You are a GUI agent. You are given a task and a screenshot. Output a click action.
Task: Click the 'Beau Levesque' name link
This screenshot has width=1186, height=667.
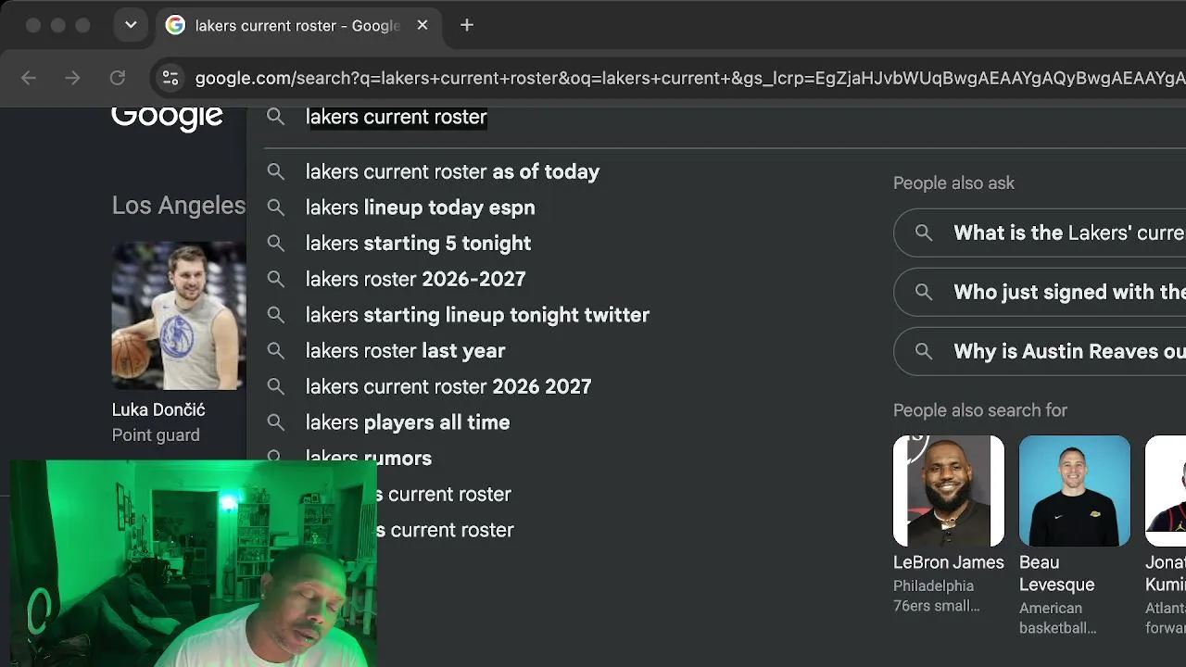(x=1057, y=573)
